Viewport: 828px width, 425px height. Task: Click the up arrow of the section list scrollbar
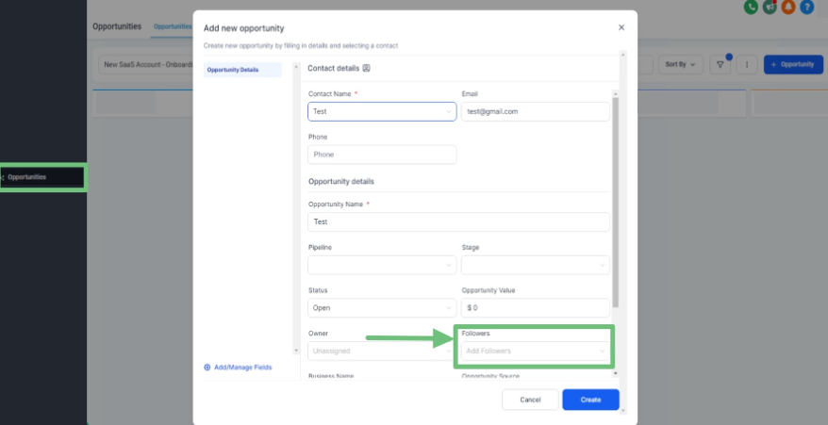click(296, 67)
